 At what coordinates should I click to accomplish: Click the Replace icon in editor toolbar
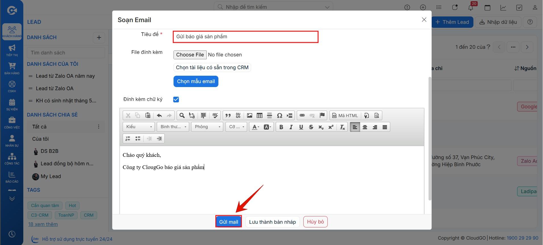point(192,115)
